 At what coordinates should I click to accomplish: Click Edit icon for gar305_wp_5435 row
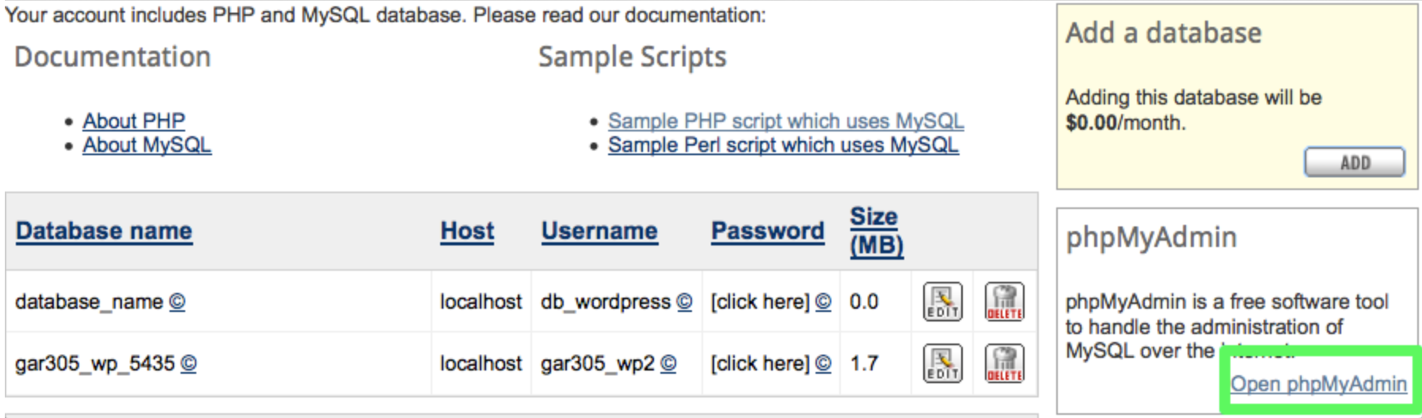942,363
